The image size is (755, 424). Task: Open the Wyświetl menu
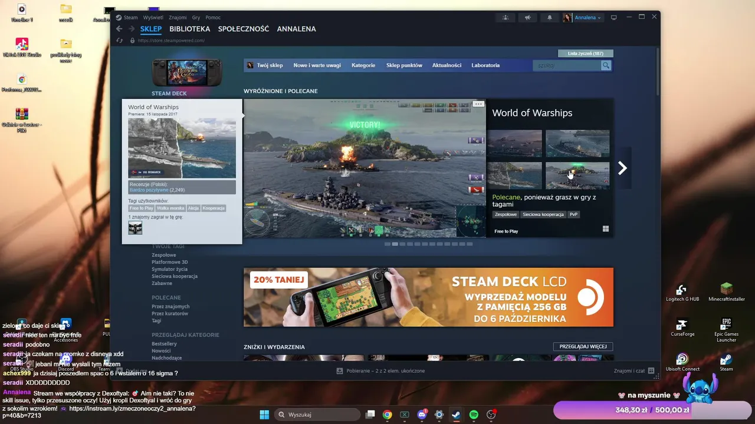coord(153,18)
